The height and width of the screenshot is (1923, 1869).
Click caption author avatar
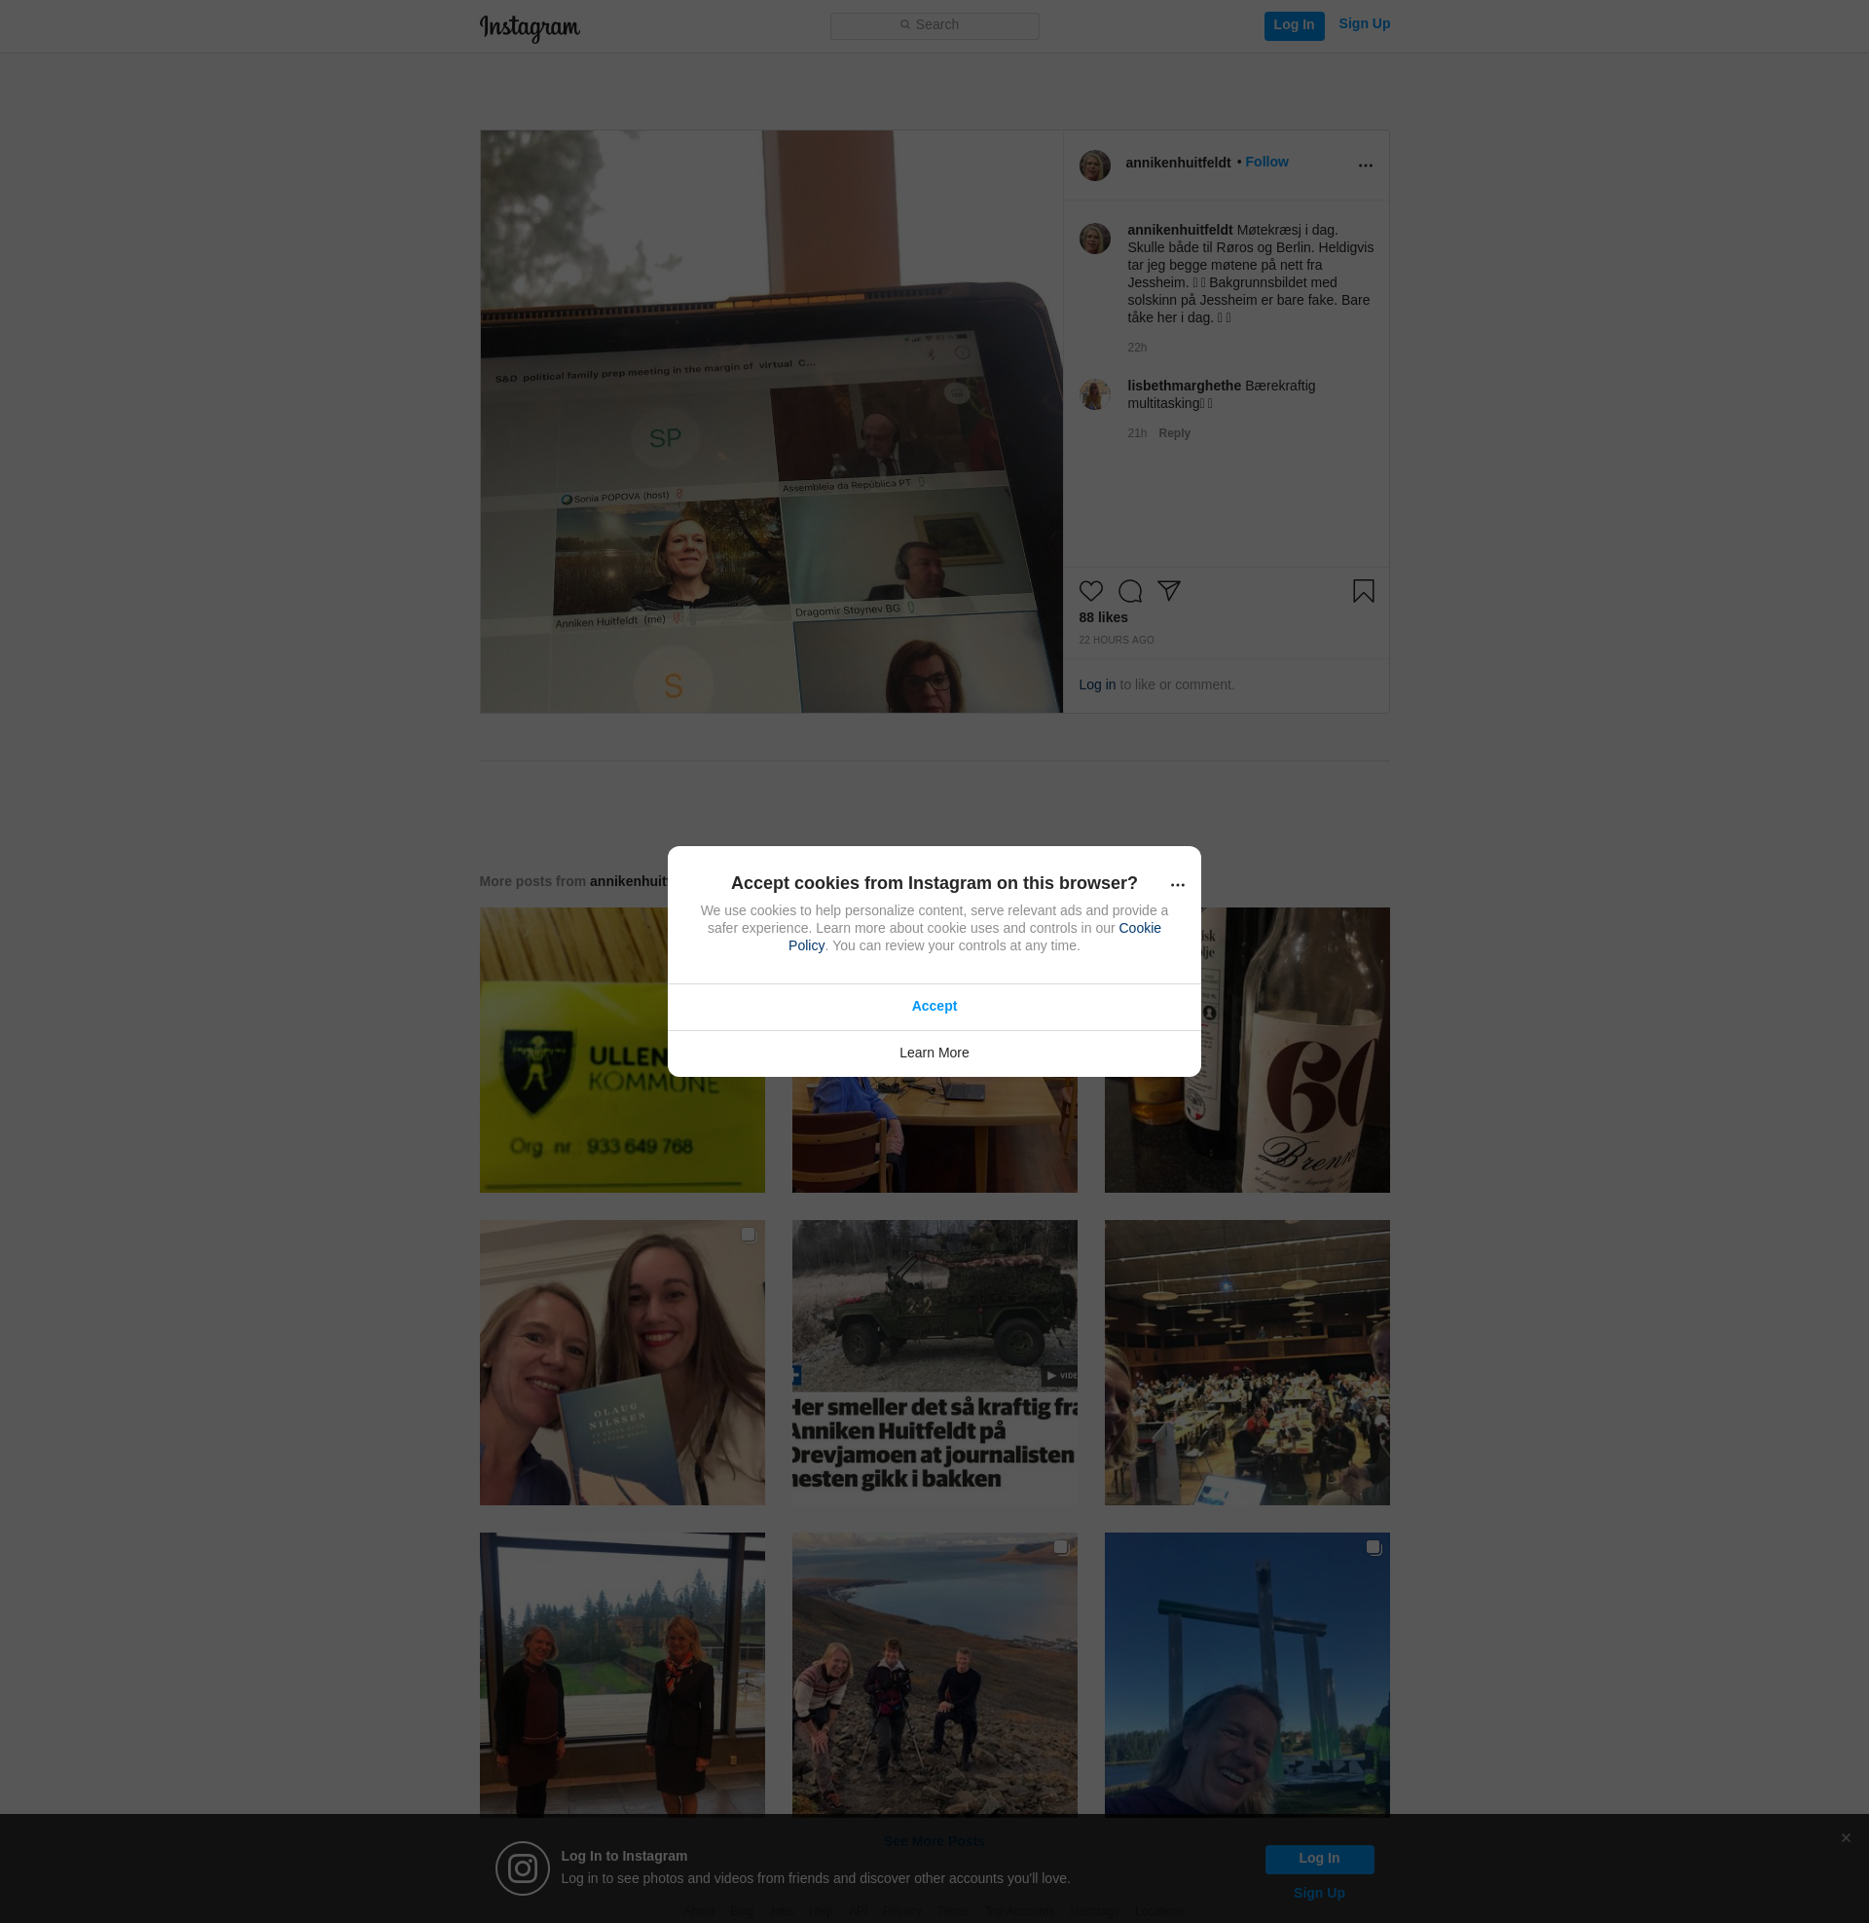1094,239
